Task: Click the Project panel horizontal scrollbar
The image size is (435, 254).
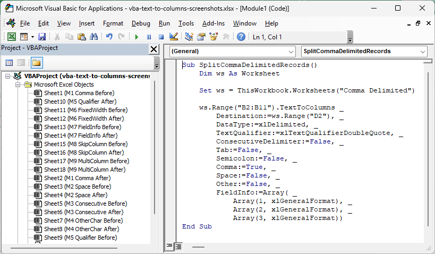Action: click(x=64, y=248)
